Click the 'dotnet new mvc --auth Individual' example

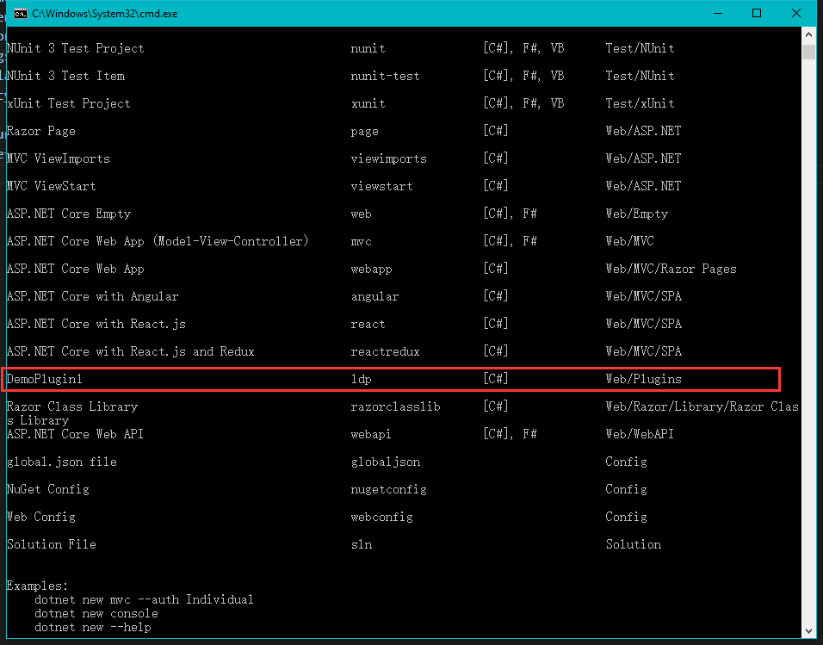coord(144,599)
